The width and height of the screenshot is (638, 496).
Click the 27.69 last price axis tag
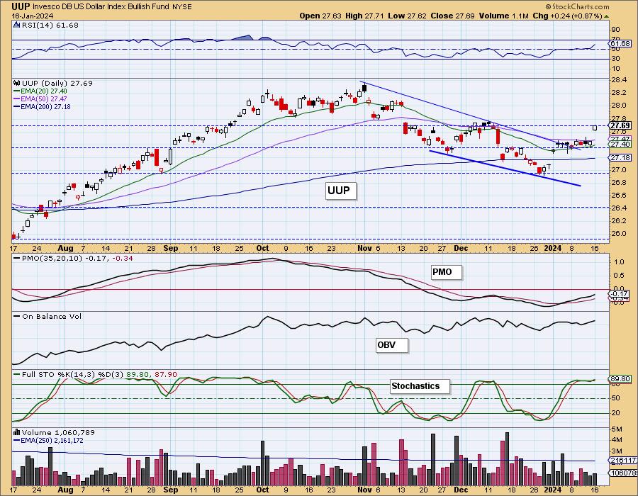[x=620, y=125]
